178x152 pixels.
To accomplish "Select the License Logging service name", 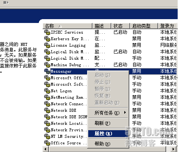I will 68,45.
